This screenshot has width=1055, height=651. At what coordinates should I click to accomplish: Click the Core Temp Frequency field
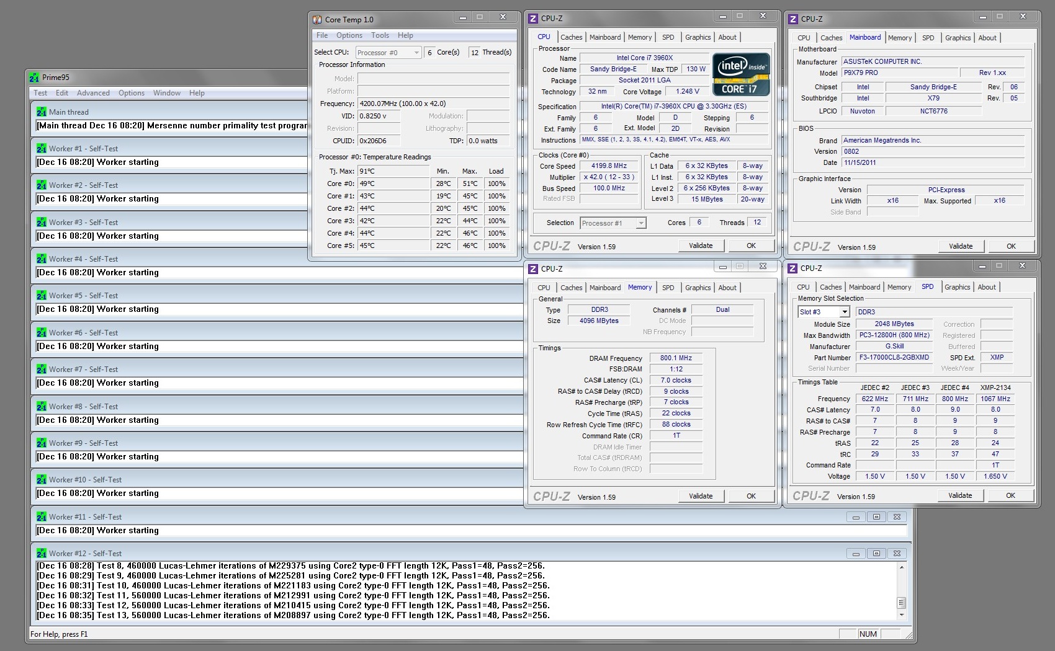tap(433, 104)
